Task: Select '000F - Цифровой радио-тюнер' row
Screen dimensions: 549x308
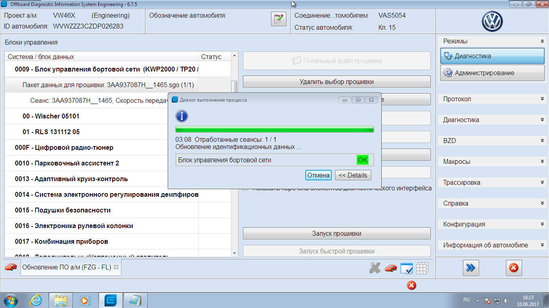Action: (x=118, y=147)
